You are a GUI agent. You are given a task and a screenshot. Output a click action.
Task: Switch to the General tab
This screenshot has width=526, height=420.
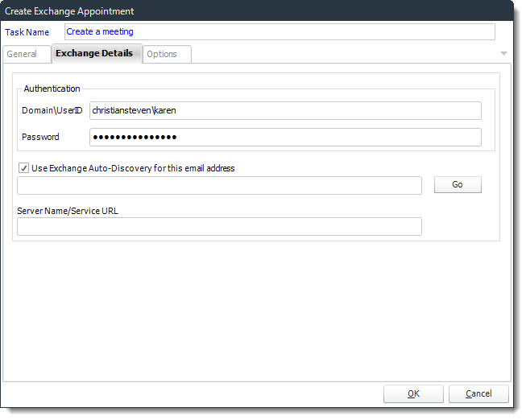tap(27, 54)
